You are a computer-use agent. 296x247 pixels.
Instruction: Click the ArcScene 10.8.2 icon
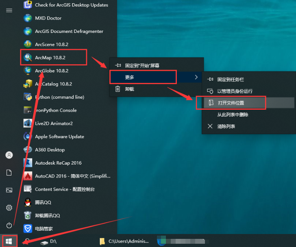click(x=28, y=44)
